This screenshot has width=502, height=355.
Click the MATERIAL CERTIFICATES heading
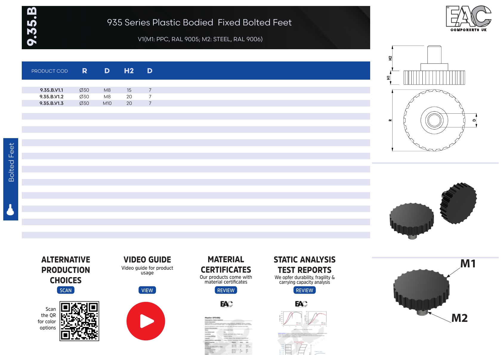coord(226,265)
